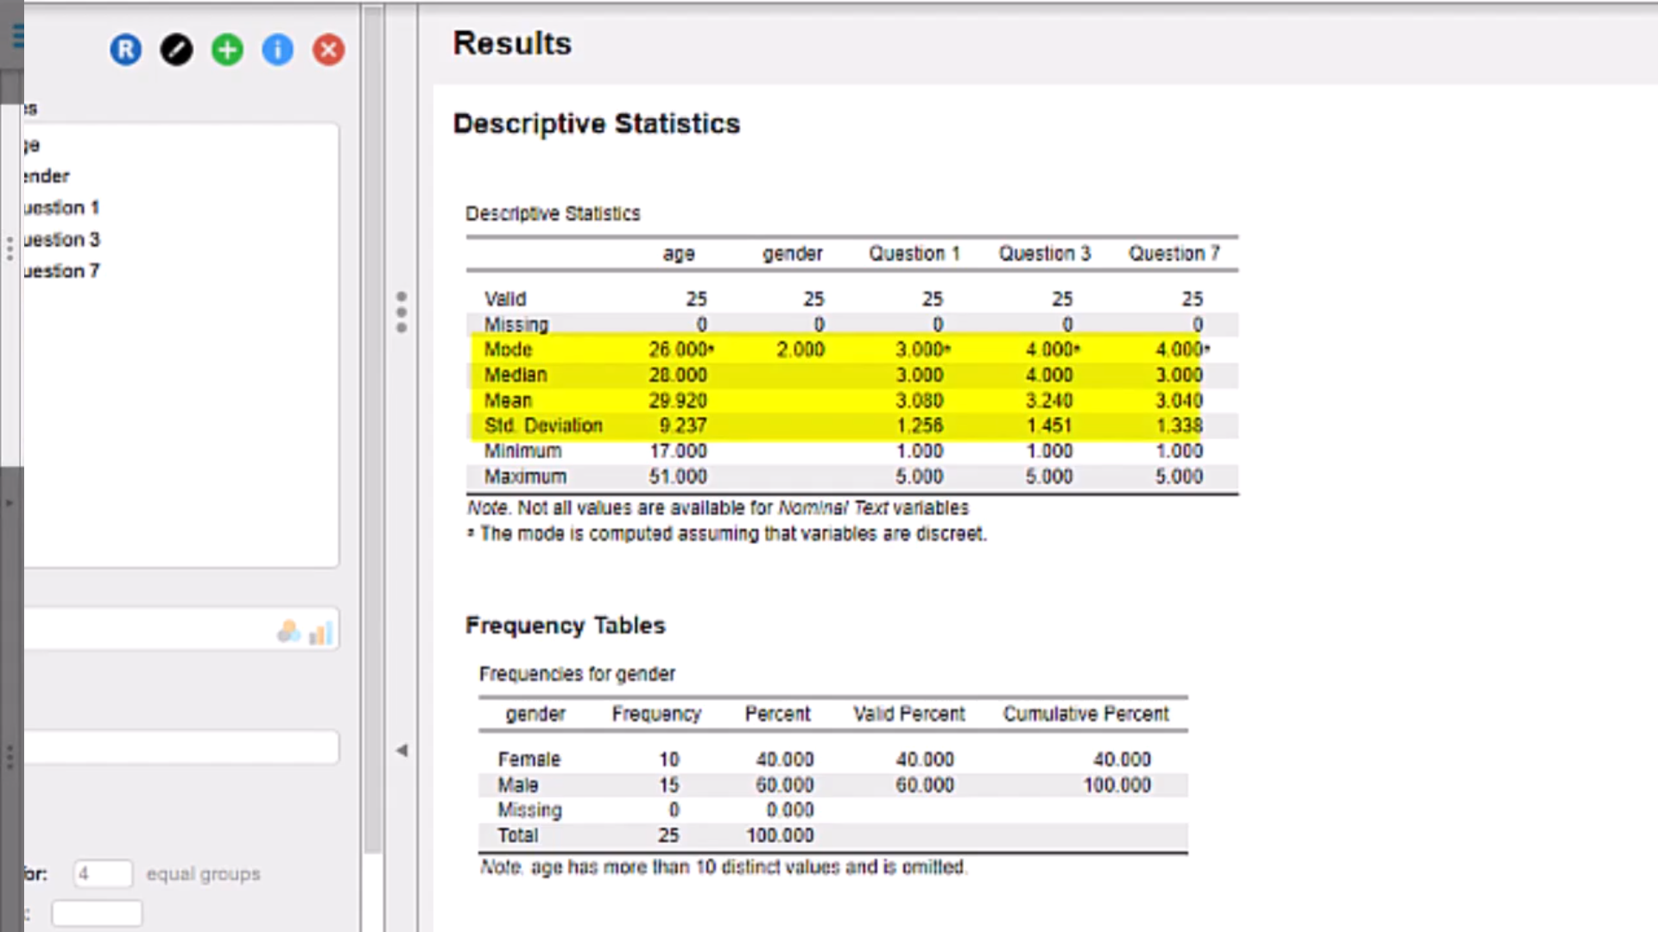1658x932 pixels.
Task: Click the Frequency Tables section heading
Action: [x=565, y=625]
